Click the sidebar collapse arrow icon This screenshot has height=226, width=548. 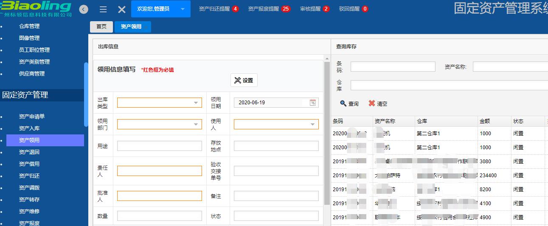tap(84, 9)
